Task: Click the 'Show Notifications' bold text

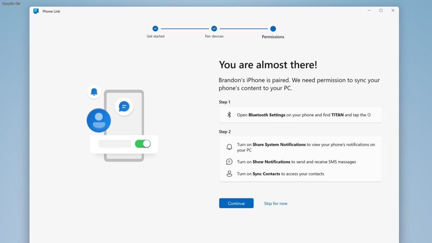Action: (x=271, y=162)
